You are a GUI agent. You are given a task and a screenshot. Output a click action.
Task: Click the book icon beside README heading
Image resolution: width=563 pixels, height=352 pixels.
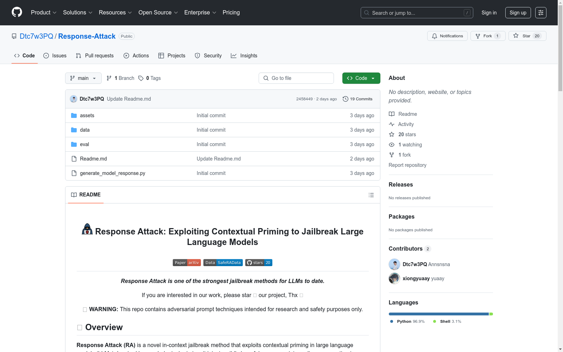click(x=74, y=195)
